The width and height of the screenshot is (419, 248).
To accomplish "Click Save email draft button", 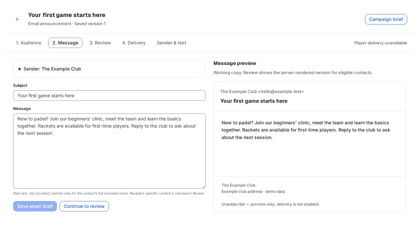I will 35,206.
